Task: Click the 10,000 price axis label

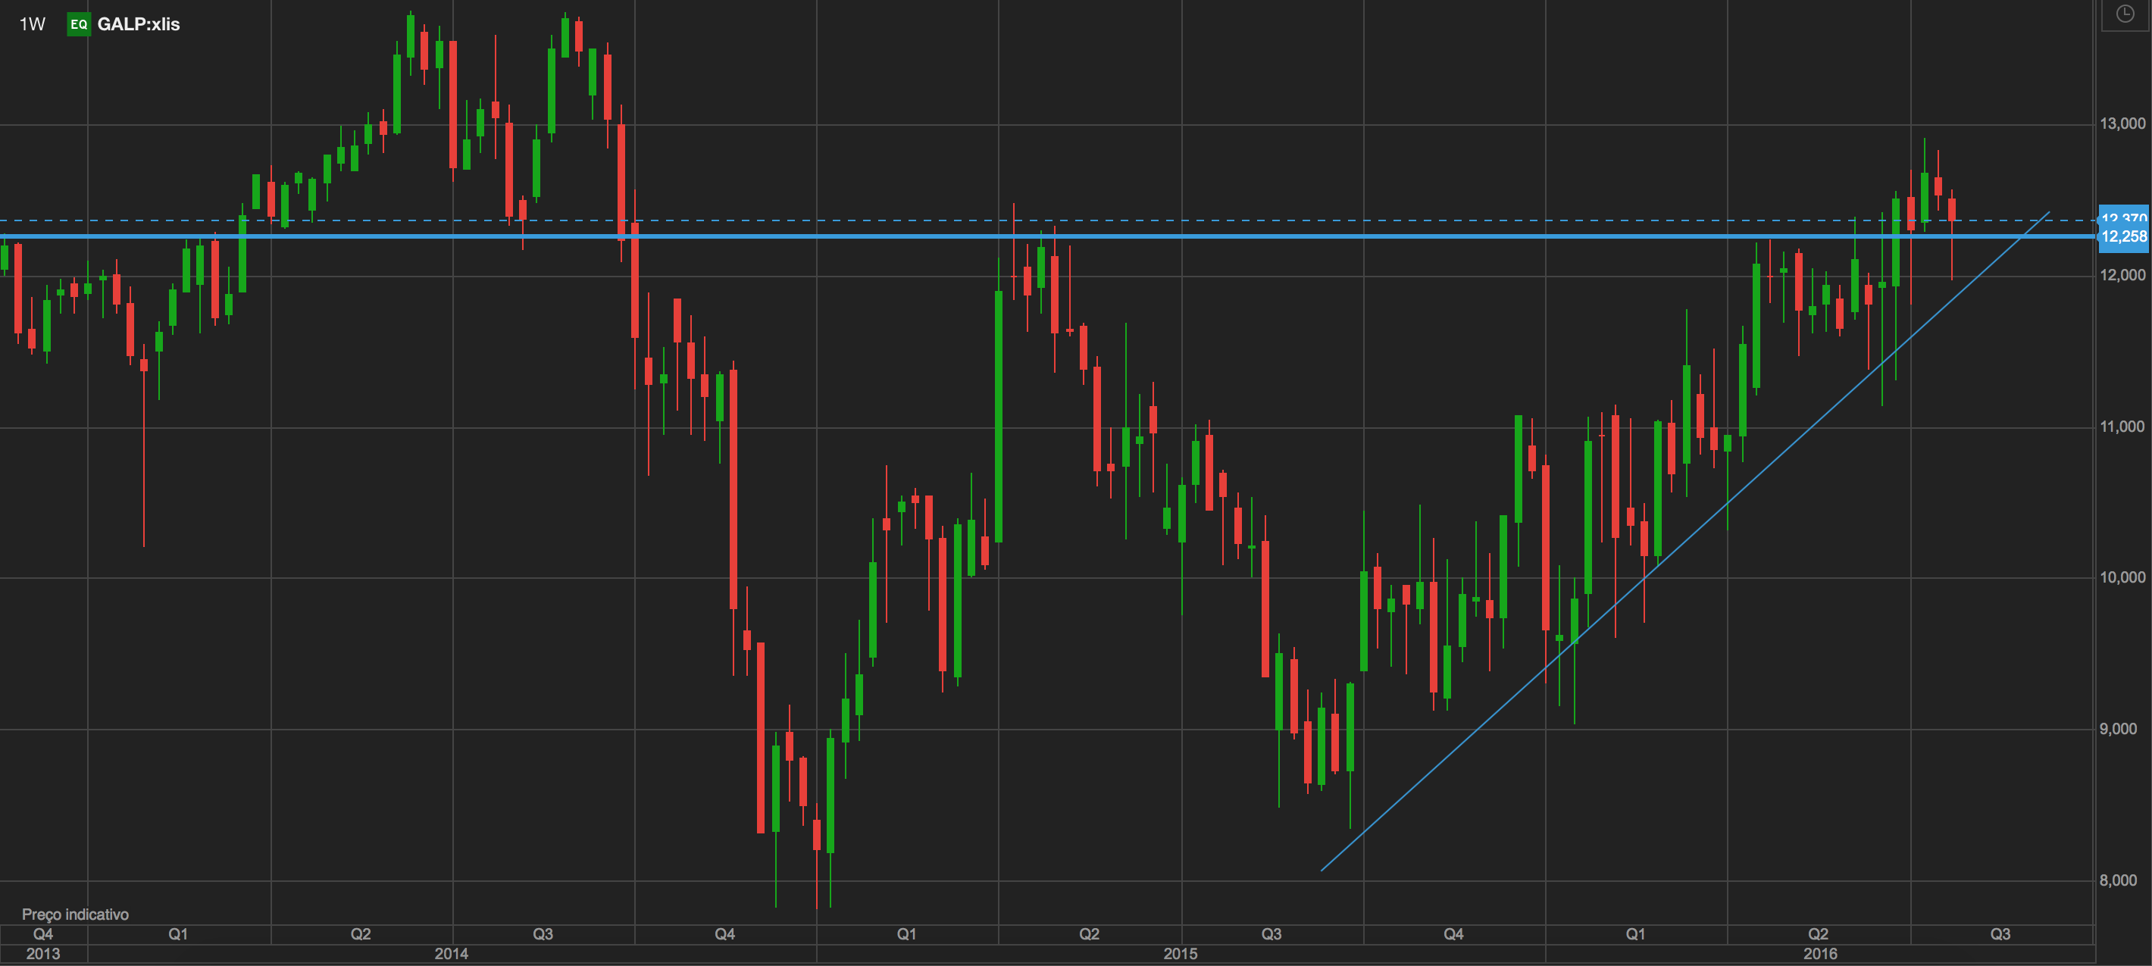Action: 2122,577
